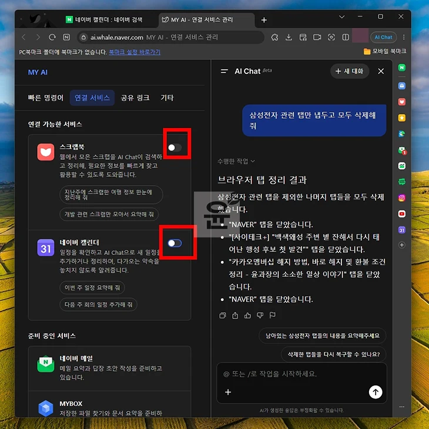Viewport: 429px width, 429px height.
Task: Click the screen recording camera icon
Action: coord(317,37)
